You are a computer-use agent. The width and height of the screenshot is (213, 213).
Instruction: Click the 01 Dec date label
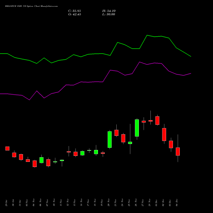click(156, 203)
